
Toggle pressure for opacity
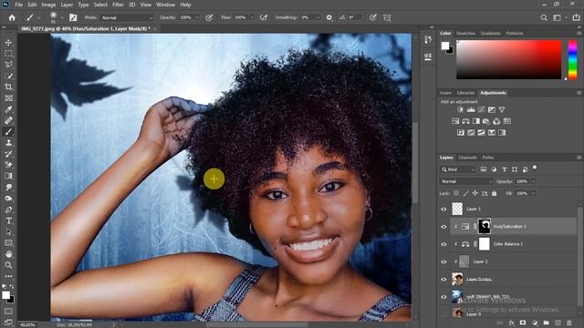point(209,17)
